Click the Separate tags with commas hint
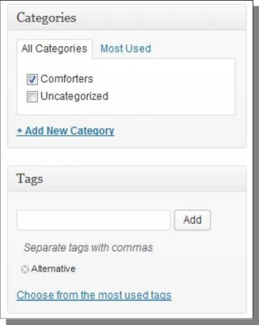Viewport: 259px width, 325px height. pyautogui.click(x=88, y=248)
